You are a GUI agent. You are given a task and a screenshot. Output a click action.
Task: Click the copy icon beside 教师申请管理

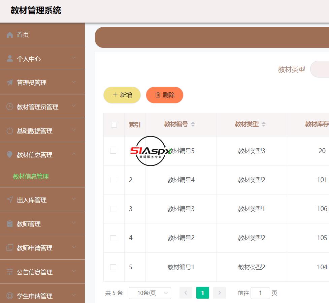pos(10,248)
